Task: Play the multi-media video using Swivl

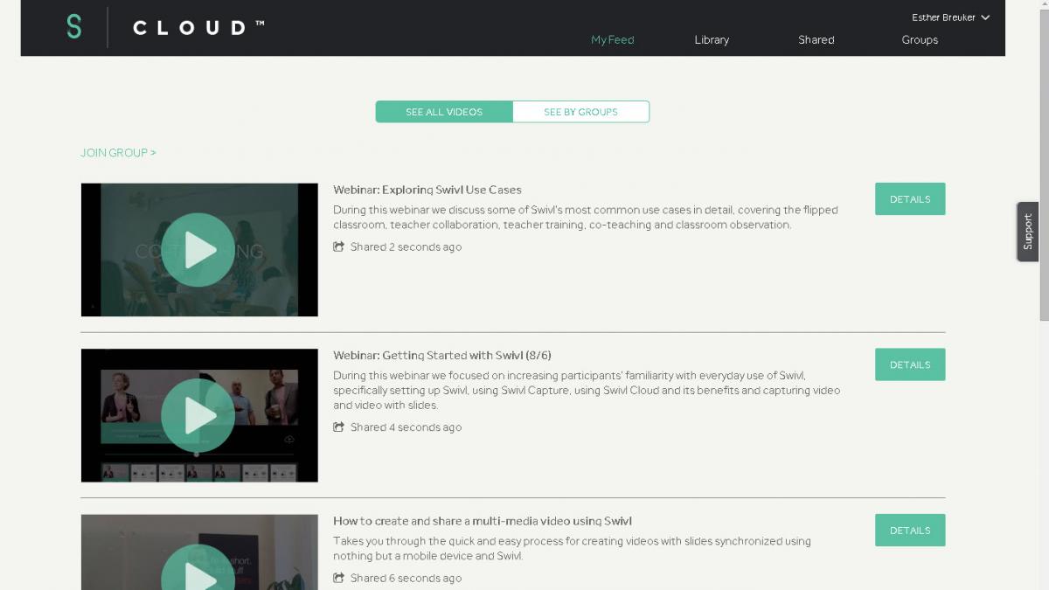Action: click(198, 567)
